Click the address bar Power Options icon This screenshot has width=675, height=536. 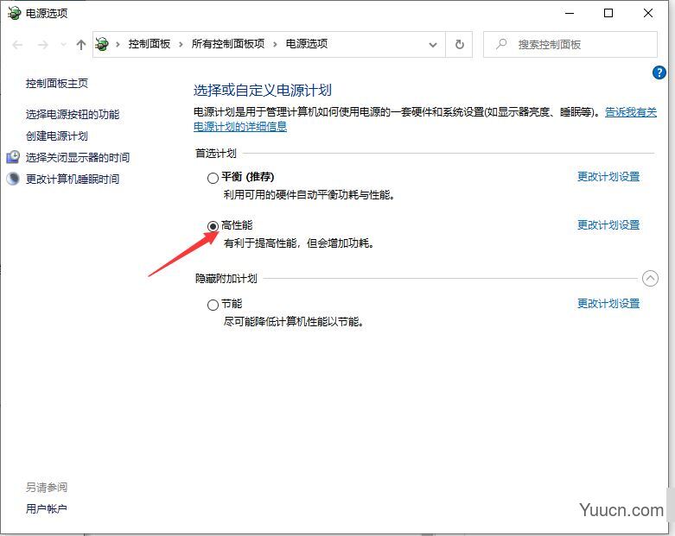tap(103, 44)
